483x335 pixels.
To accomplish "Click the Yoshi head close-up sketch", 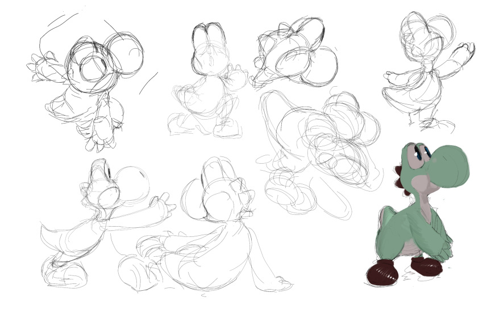I will click(294, 53).
